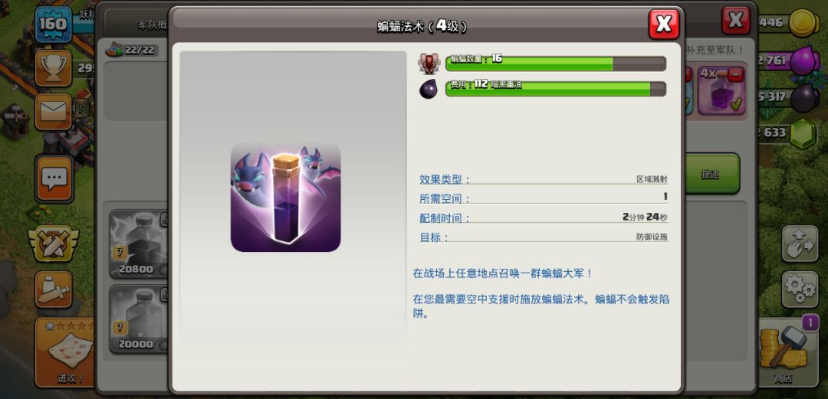Screen dimensions: 828x399
Task: Close the Bat Spell info dialog
Action: [x=663, y=25]
